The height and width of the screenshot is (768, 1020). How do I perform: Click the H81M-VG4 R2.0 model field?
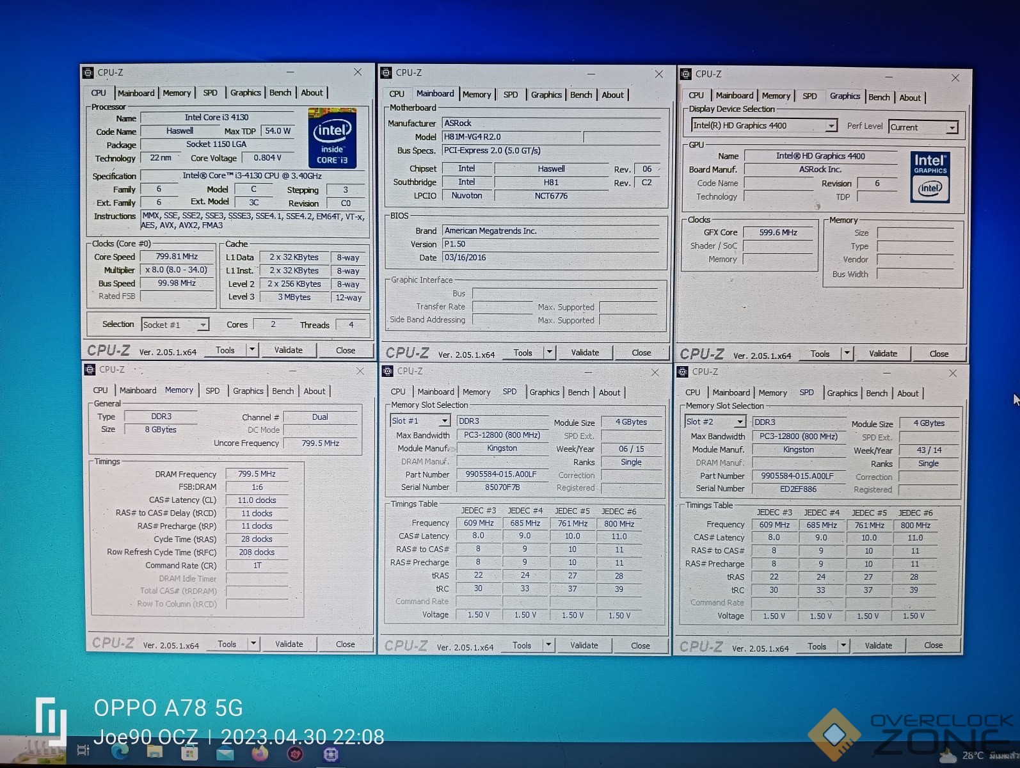pyautogui.click(x=512, y=137)
